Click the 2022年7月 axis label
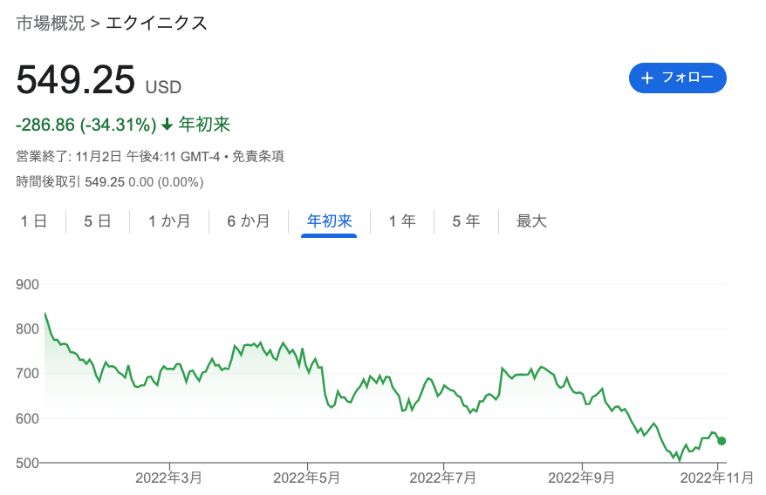766x495 pixels. (x=443, y=478)
